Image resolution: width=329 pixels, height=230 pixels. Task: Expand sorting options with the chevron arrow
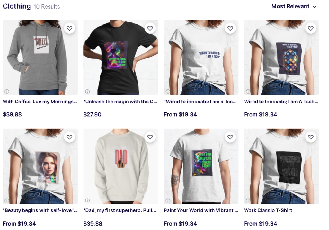coord(314,7)
